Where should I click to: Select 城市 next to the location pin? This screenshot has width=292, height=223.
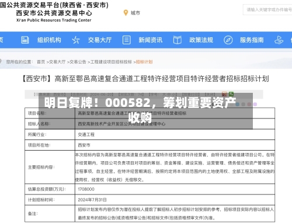(x=135, y=13)
